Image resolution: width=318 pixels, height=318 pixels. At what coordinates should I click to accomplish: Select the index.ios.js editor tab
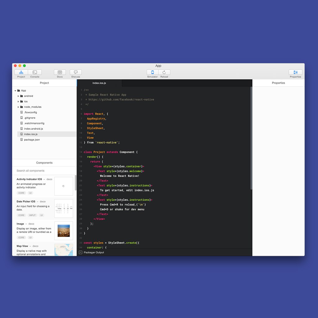(99, 83)
